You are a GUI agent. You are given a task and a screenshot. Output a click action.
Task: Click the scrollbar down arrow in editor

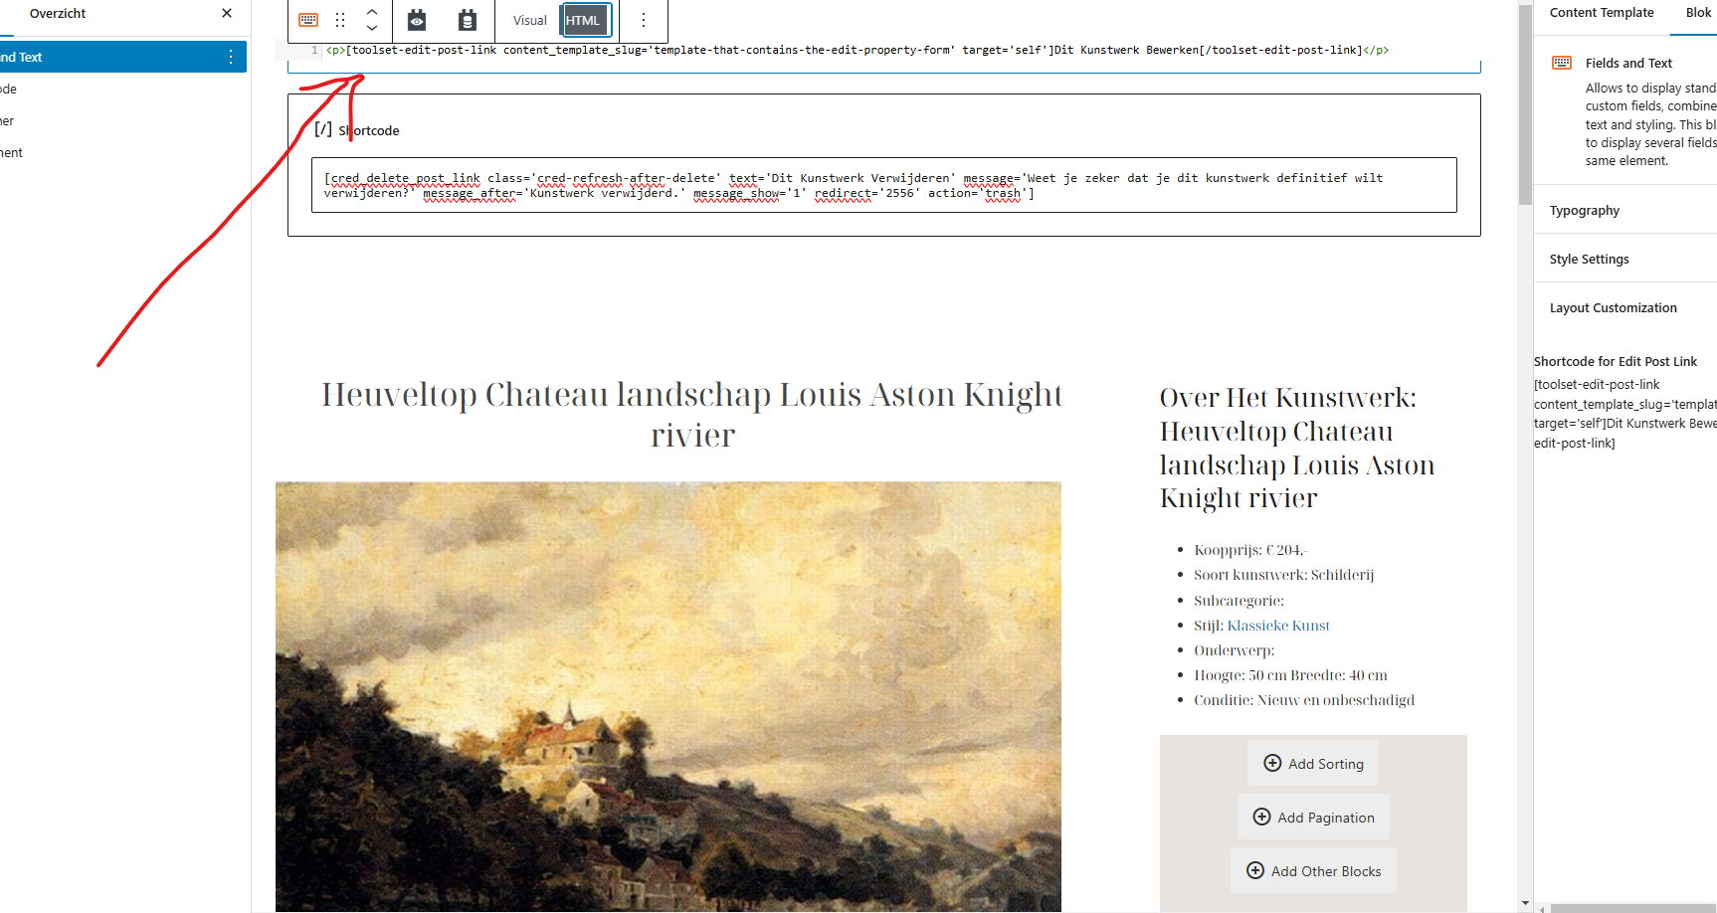point(1525,904)
